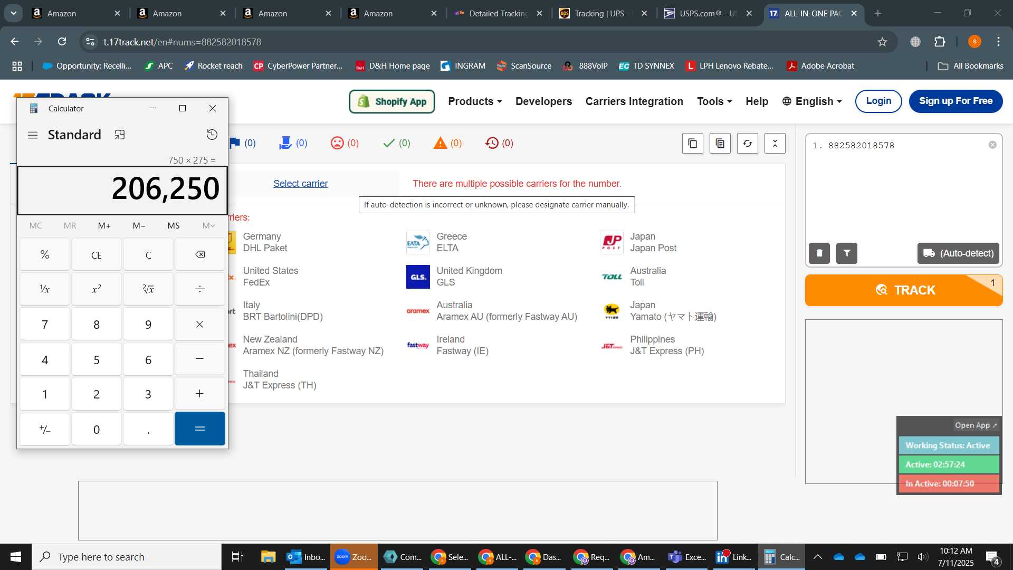Screen dimensions: 1013x570
Task: Click the filter numbers funnel icon
Action: pos(847,253)
